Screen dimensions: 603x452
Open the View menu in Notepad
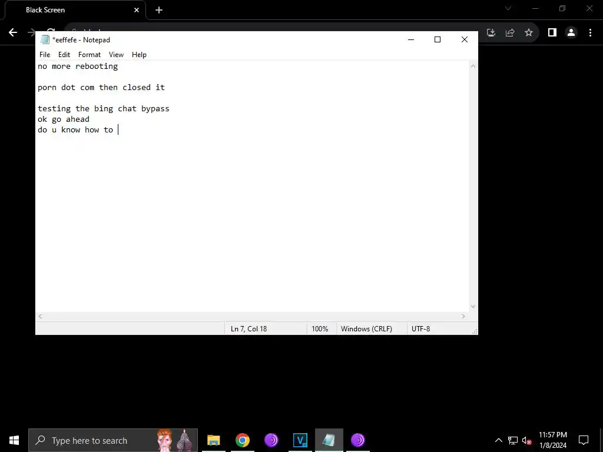click(116, 55)
